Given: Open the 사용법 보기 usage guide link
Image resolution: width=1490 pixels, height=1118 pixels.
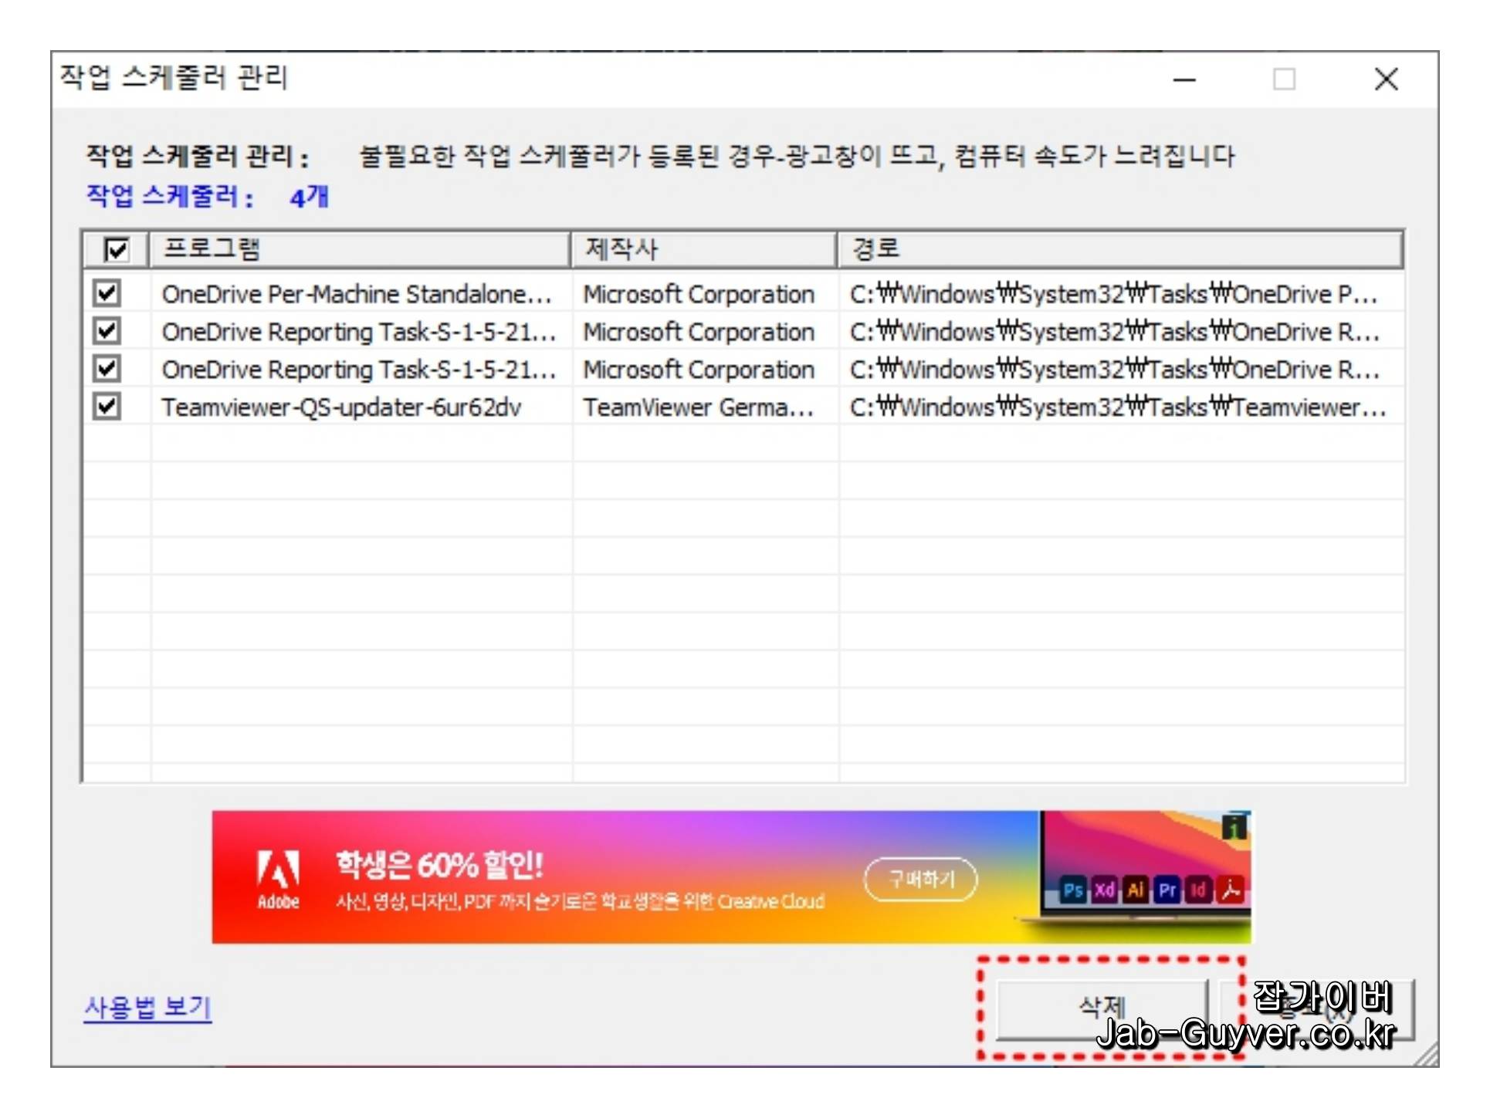Looking at the screenshot, I should (x=147, y=1008).
